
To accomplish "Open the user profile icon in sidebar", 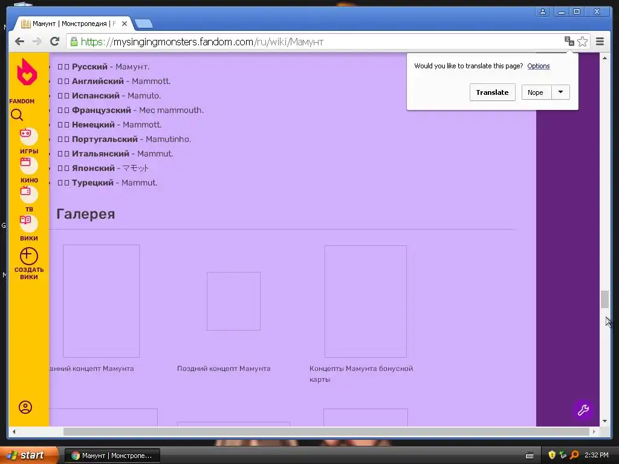I will (25, 407).
